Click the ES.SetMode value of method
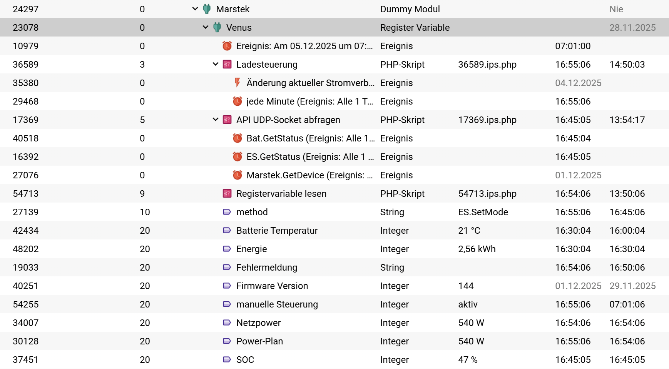Viewport: 669px width, 369px height. coord(483,212)
